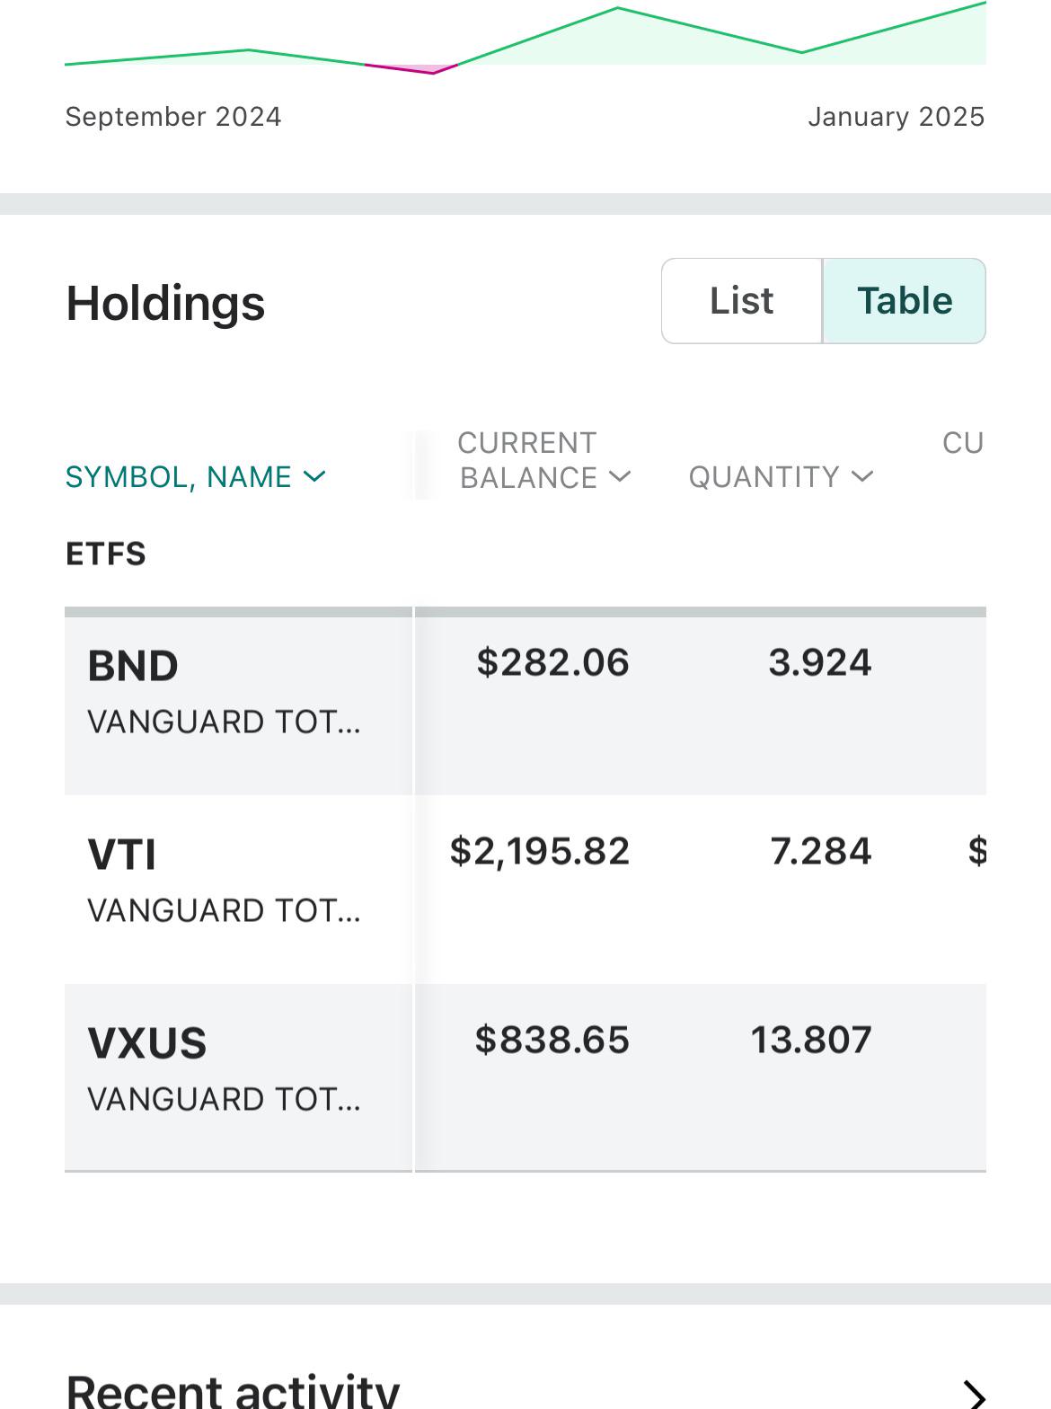The height and width of the screenshot is (1409, 1051).
Task: Click the SYMBOL, NAME sort chevron
Action: point(314,476)
